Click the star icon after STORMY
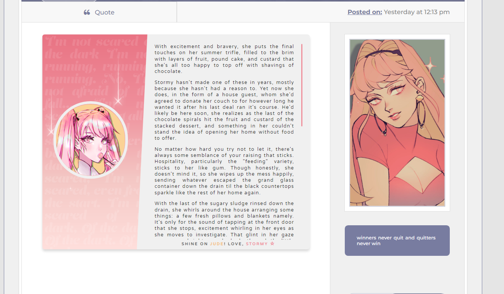 click(x=272, y=244)
